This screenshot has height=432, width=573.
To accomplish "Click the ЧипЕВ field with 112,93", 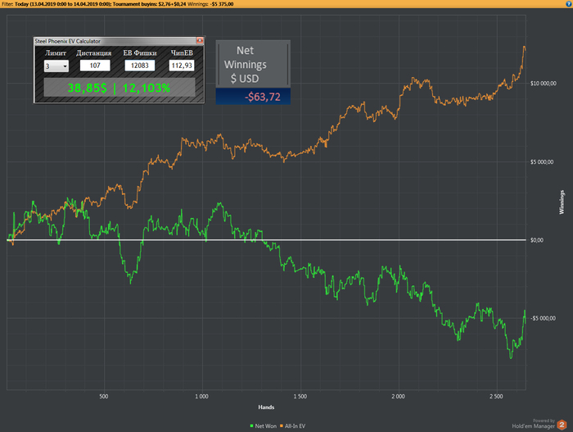I will coord(182,66).
